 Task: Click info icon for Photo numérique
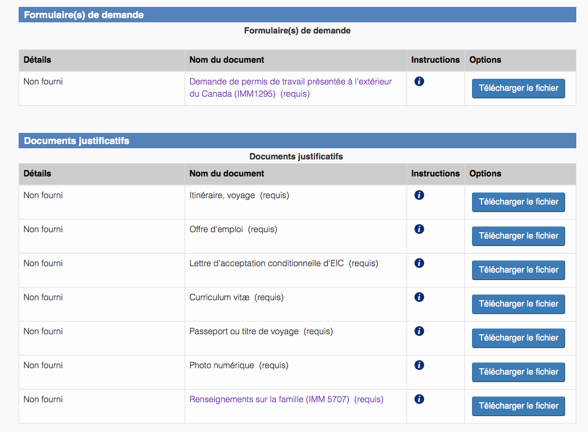coord(419,365)
